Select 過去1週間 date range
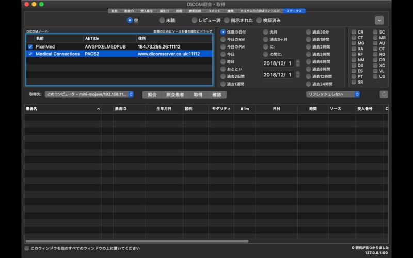The image size is (413, 258). [223, 84]
